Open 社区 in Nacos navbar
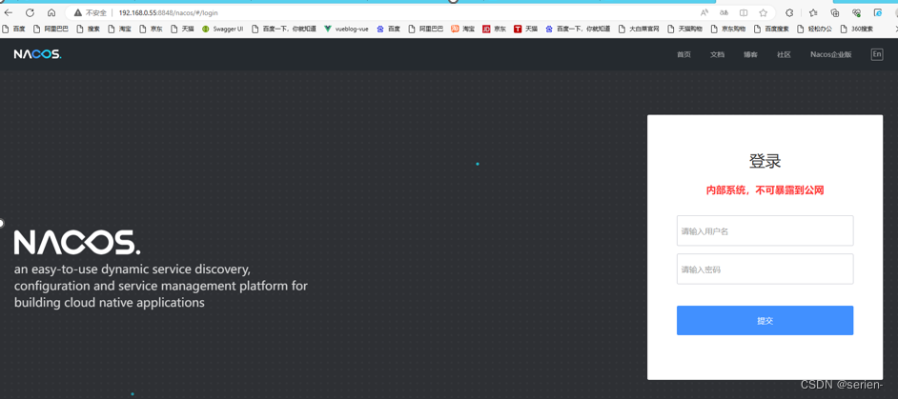The image size is (898, 399). pos(784,54)
